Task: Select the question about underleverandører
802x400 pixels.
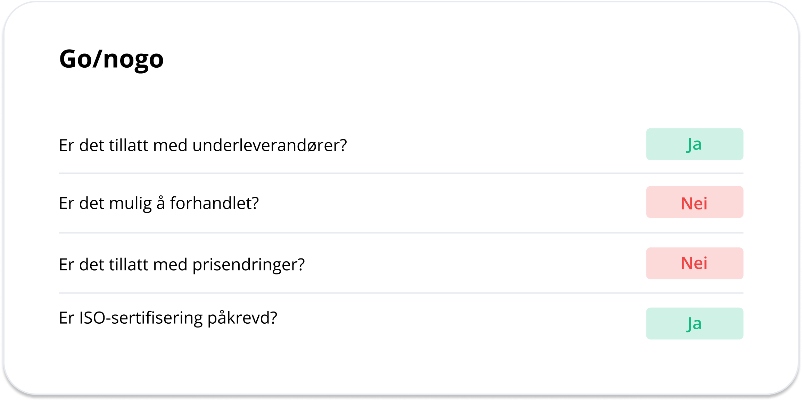Action: (203, 145)
